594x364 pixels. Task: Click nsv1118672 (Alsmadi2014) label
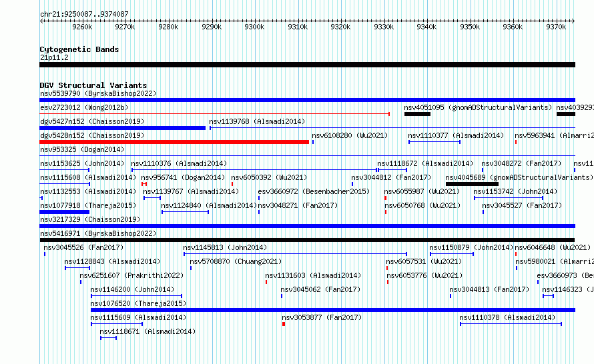pyautogui.click(x=425, y=163)
